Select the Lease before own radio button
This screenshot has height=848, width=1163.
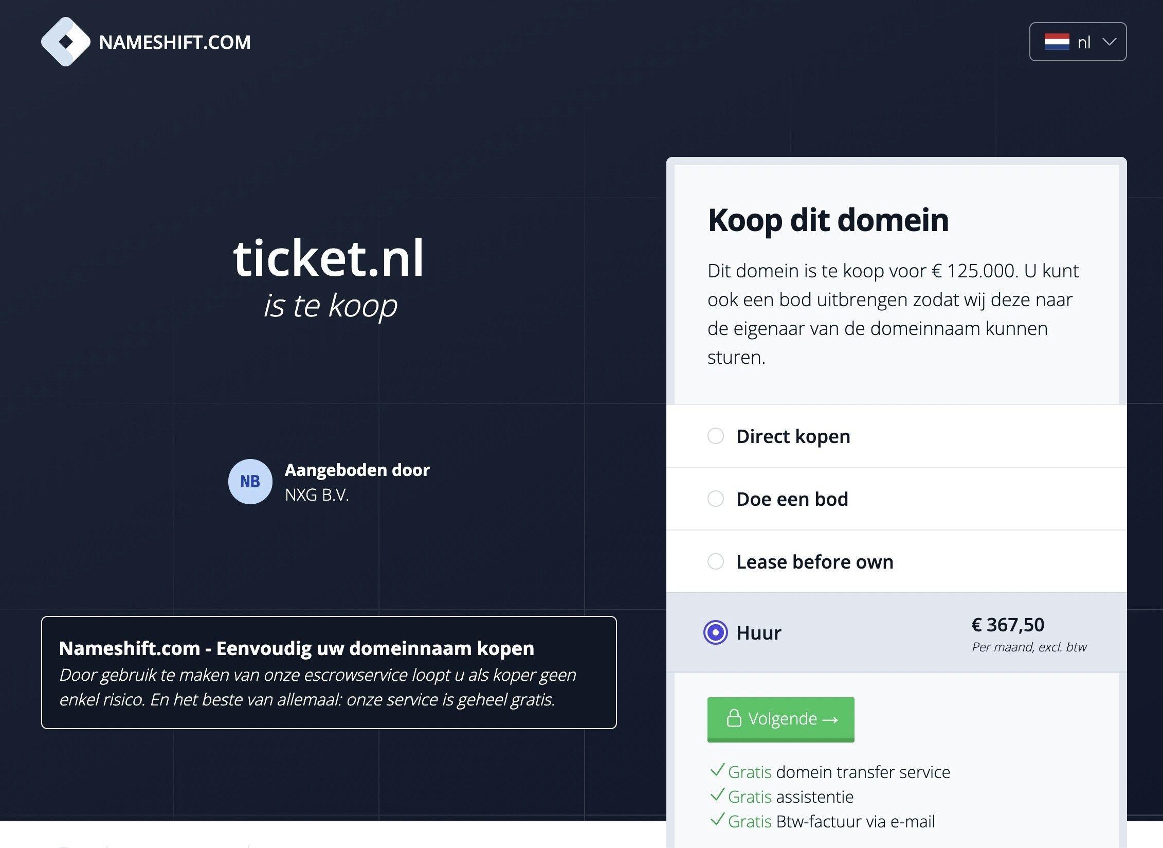click(x=716, y=562)
